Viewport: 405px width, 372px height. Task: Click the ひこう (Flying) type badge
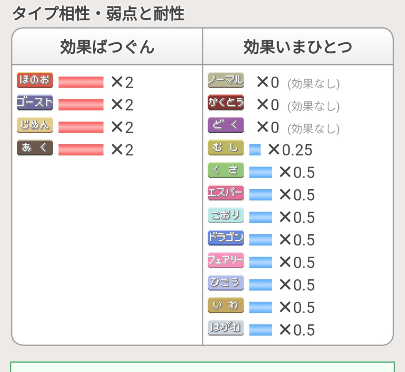tap(225, 283)
